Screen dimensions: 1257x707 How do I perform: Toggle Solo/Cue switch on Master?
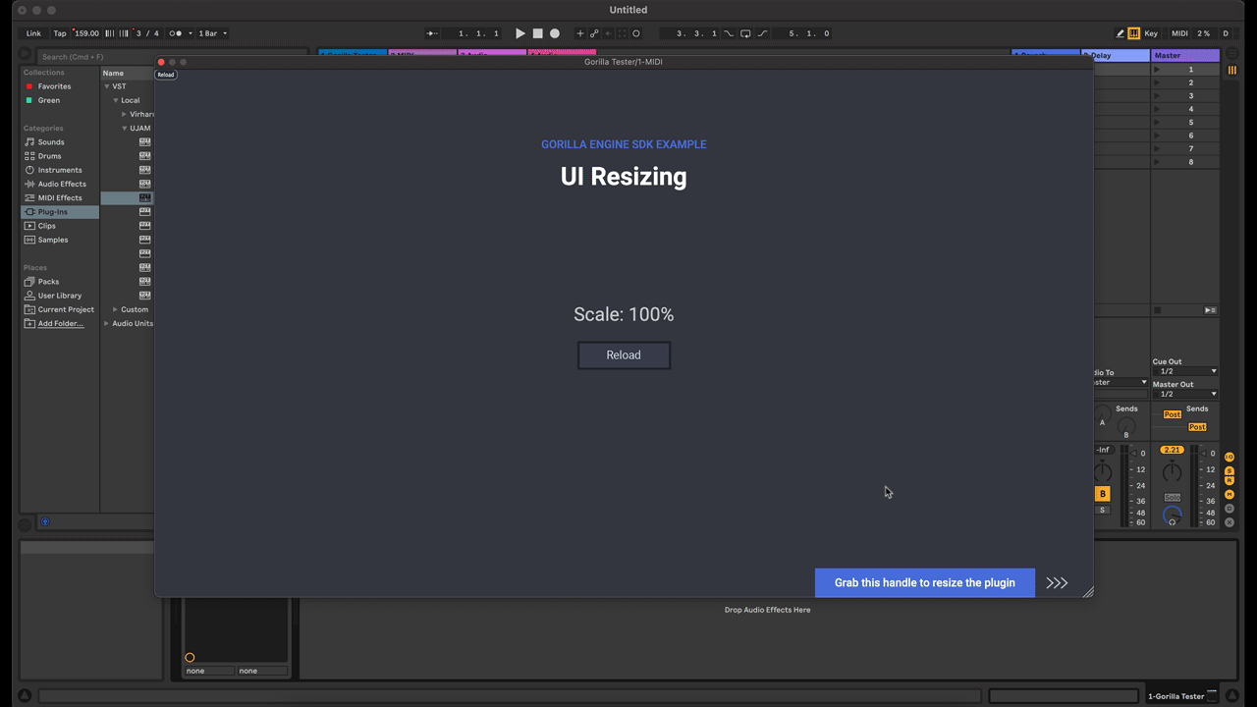tap(1172, 497)
